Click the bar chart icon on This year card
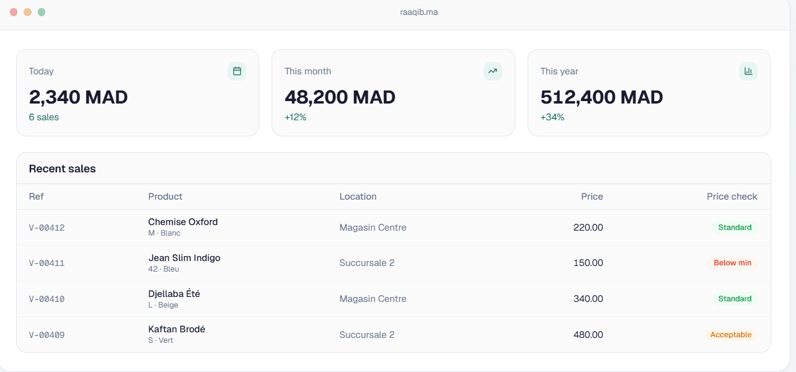The width and height of the screenshot is (796, 372). click(x=748, y=71)
